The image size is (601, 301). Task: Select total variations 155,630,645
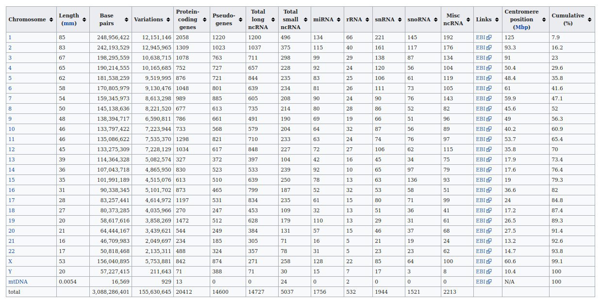(x=154, y=292)
